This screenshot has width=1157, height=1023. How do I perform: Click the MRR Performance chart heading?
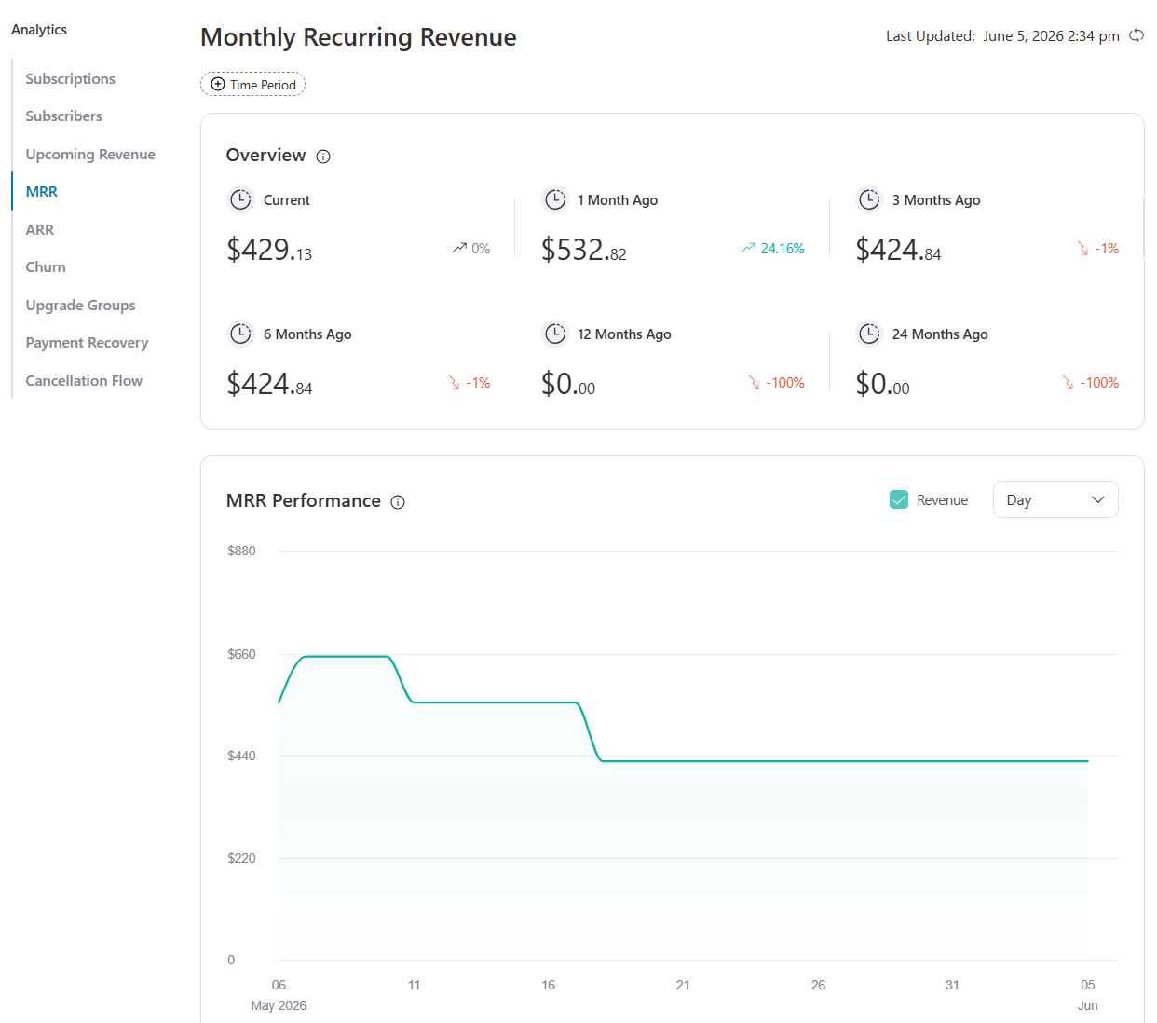pyautogui.click(x=304, y=500)
